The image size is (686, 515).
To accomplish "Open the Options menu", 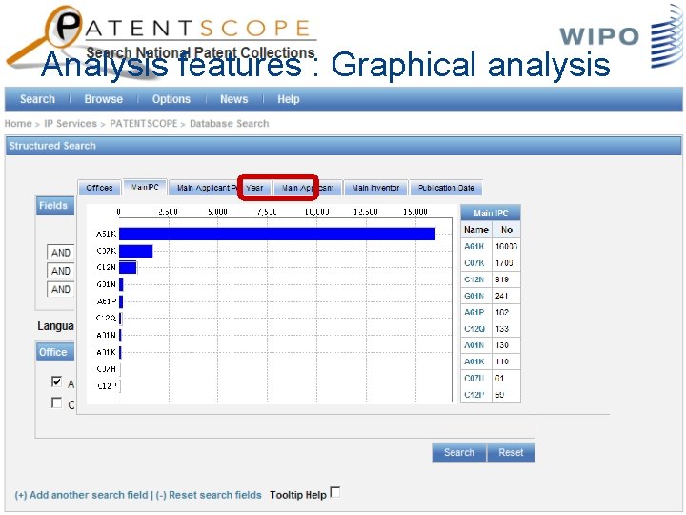I will 171,99.
